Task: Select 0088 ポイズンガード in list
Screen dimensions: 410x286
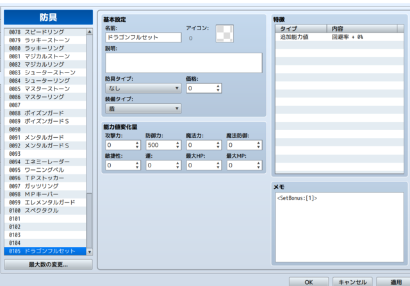Action: 45,113
